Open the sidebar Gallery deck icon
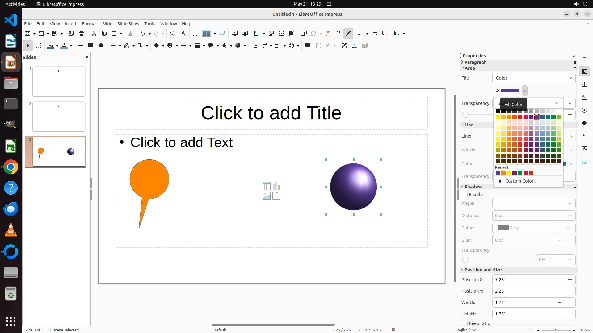Image resolution: width=593 pixels, height=333 pixels. click(584, 97)
